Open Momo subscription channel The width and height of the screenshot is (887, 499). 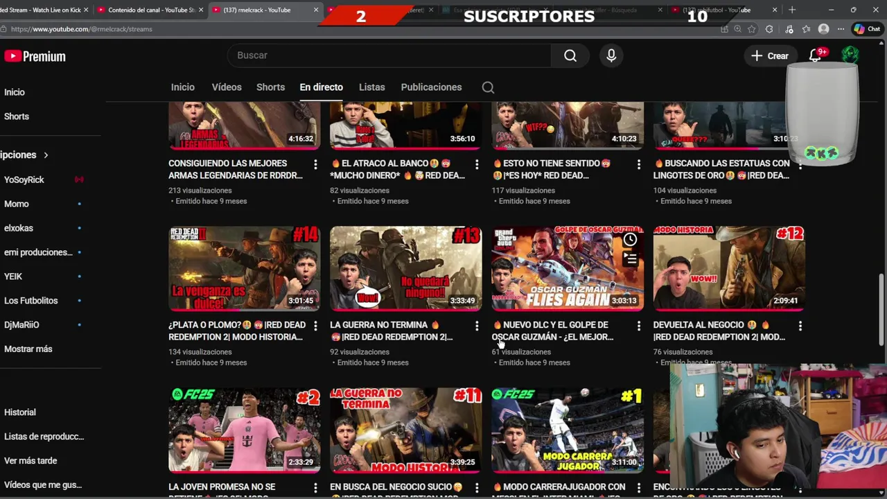click(x=17, y=204)
